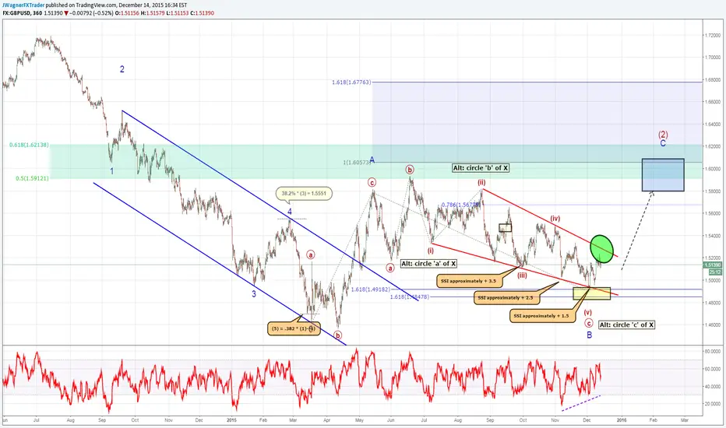Click the (5) = .382 * (1)-(3) callout
Screen dimensions: 726x428
[x=294, y=328]
